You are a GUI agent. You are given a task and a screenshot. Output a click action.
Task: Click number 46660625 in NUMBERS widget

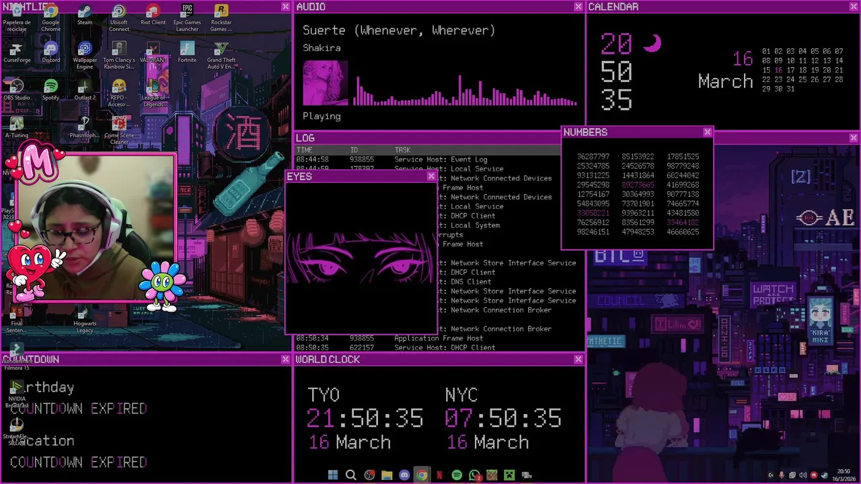683,232
